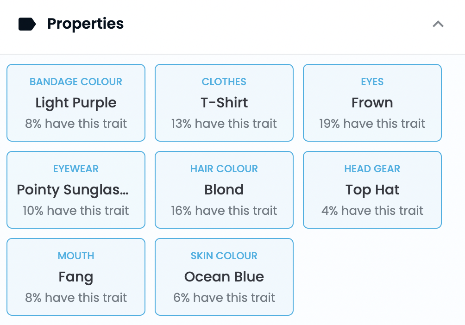Open the Mouth Fang trait card
Viewport: 465px width, 325px height.
[x=76, y=277]
